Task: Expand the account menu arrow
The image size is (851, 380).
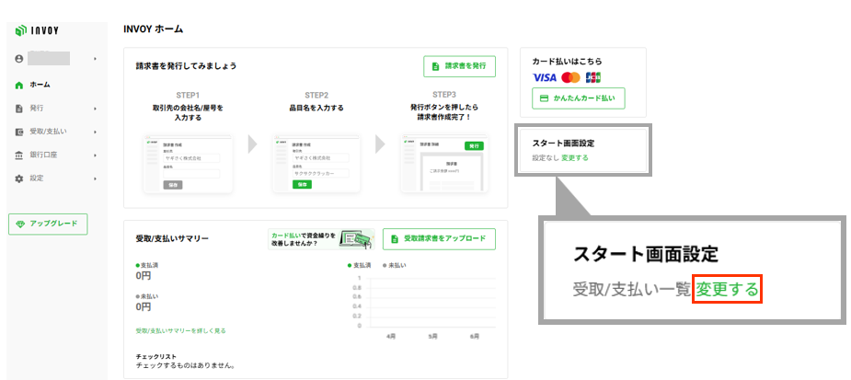Action: pyautogui.click(x=95, y=59)
